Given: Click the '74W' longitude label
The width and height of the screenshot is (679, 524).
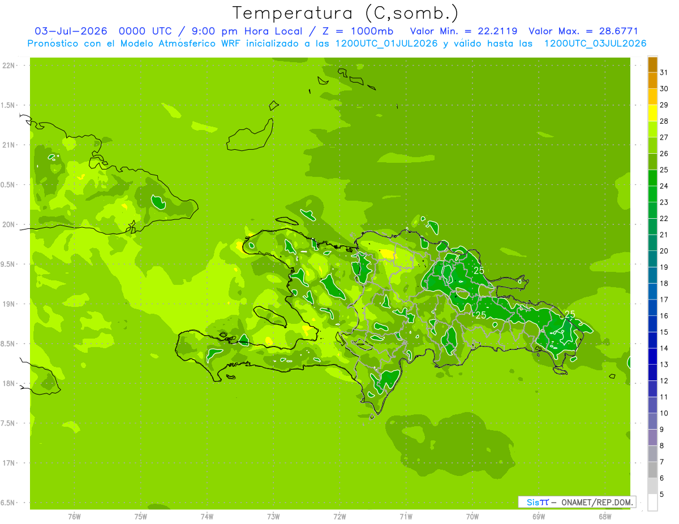Looking at the screenshot, I should pos(207,517).
